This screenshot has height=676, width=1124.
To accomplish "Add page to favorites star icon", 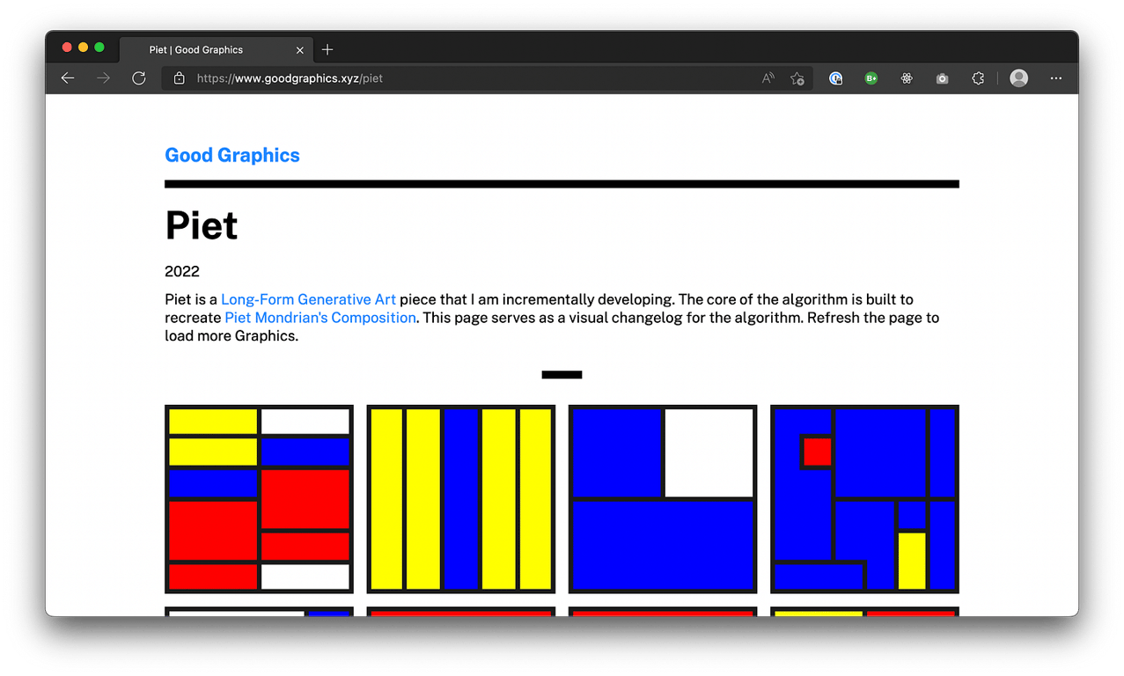I will (797, 78).
